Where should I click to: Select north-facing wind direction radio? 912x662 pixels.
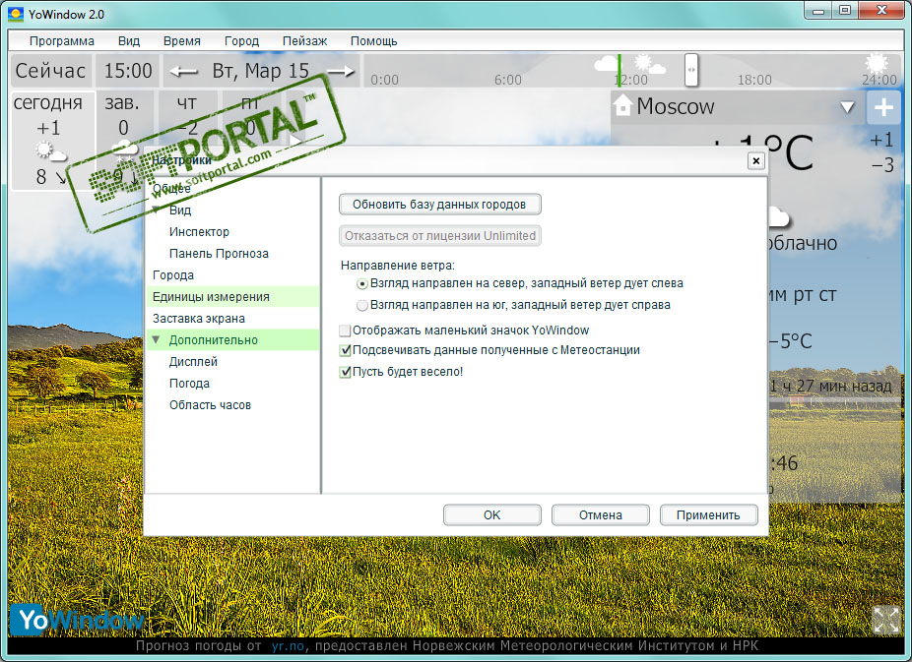362,284
